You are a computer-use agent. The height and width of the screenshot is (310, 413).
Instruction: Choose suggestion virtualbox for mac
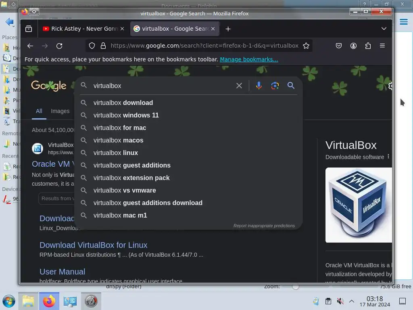[x=188, y=128]
